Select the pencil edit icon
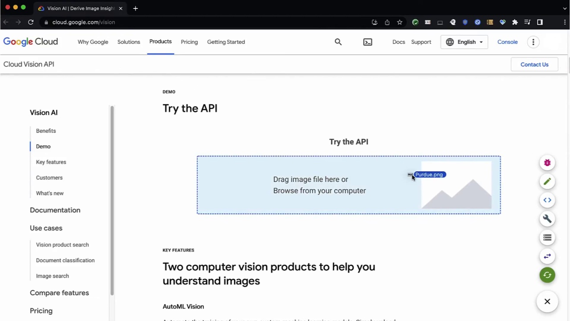This screenshot has width=570, height=321. pos(547,181)
